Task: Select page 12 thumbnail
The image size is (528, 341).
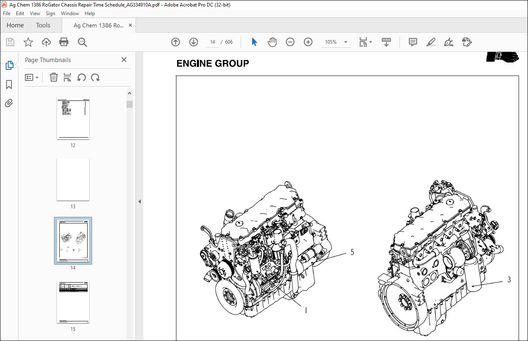Action: pos(73,118)
